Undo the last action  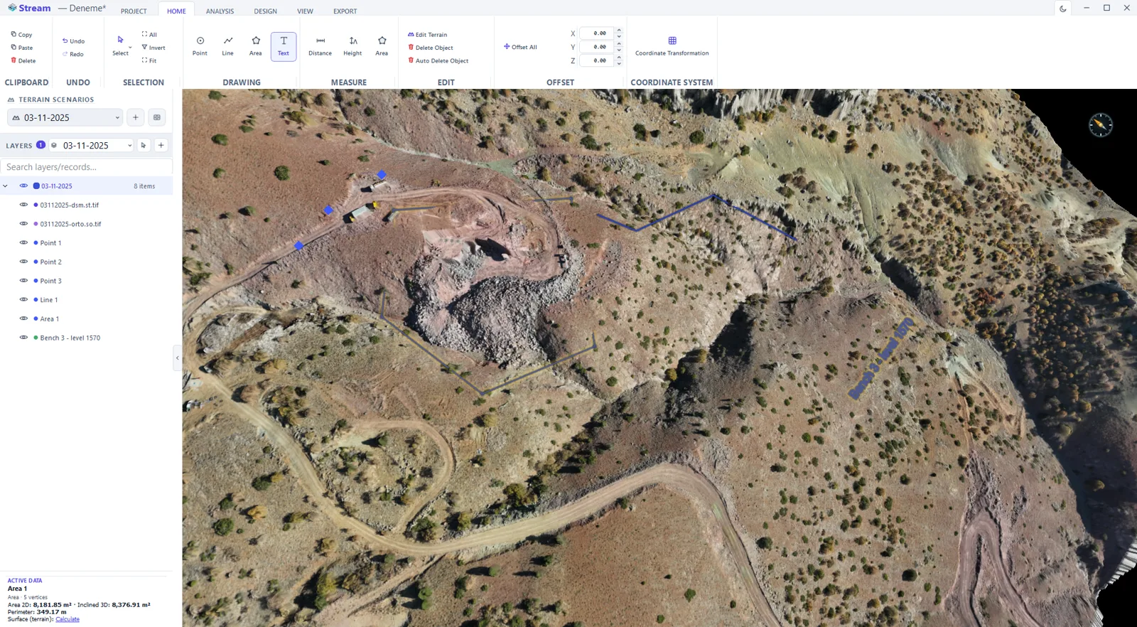pos(73,41)
